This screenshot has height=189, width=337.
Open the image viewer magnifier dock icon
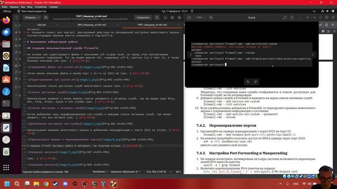[x=6, y=116]
